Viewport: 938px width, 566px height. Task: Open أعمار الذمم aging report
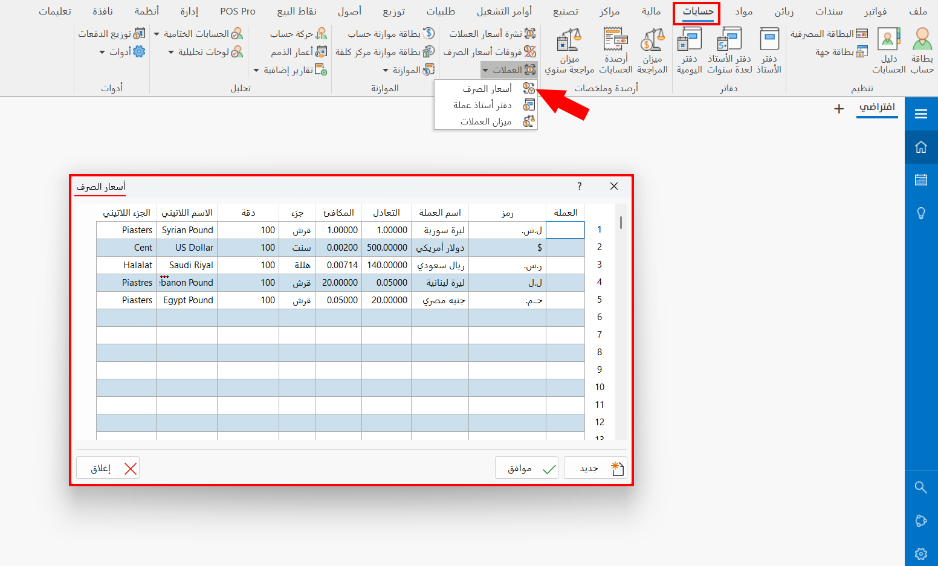[x=299, y=52]
